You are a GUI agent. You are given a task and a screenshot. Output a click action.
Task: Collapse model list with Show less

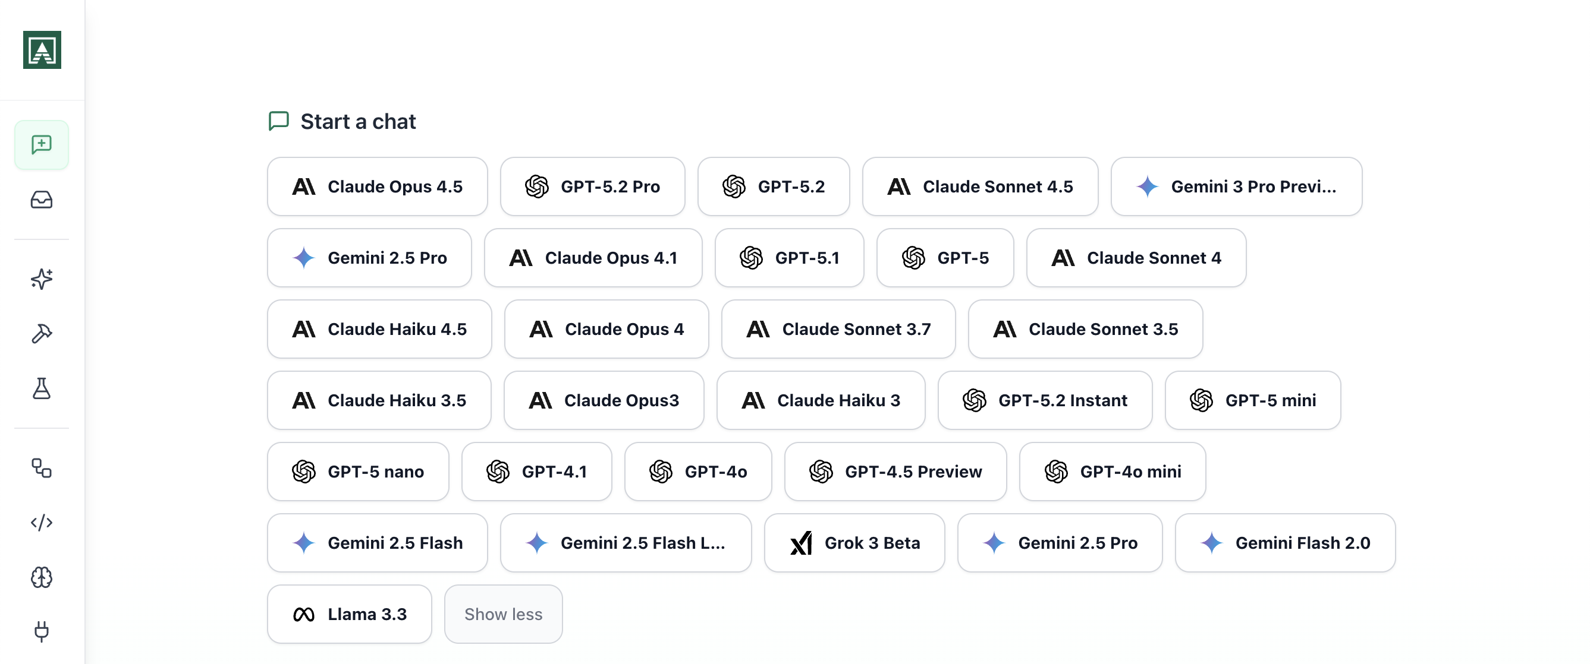503,614
